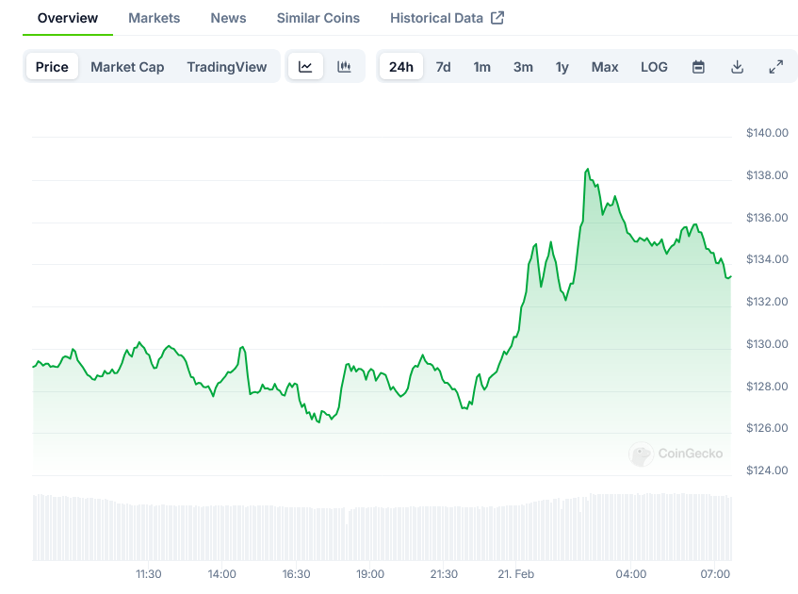798x594 pixels.
Task: Go to the News tab
Action: click(x=228, y=18)
